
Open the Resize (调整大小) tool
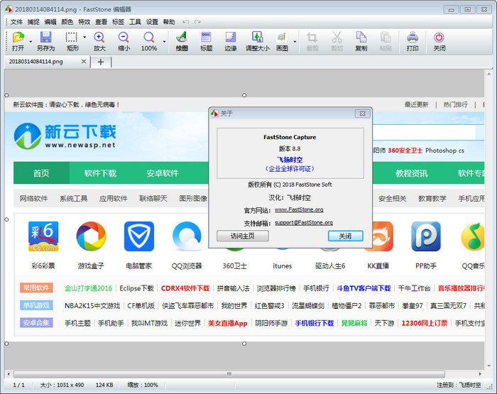click(257, 37)
